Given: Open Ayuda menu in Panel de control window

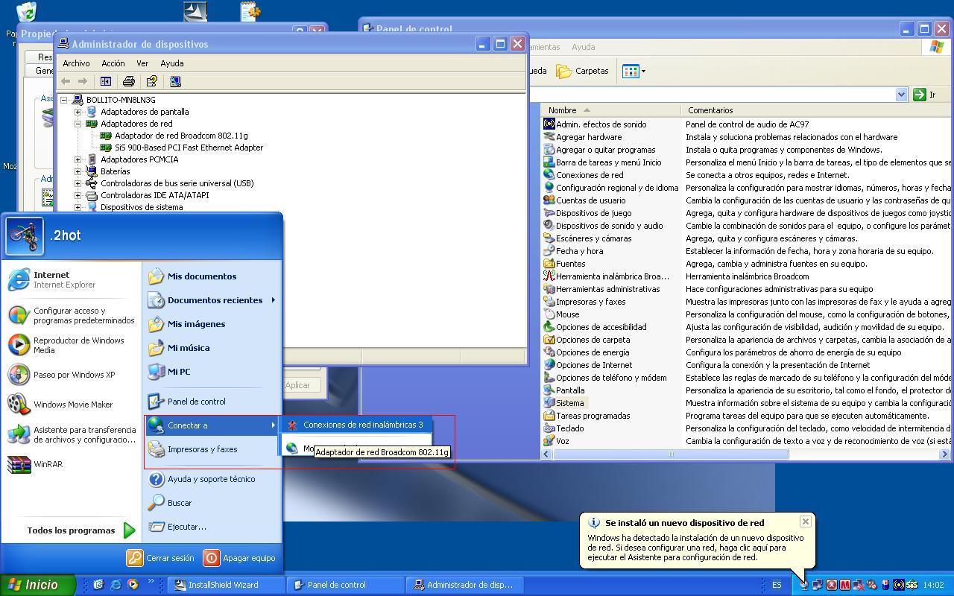Looking at the screenshot, I should coord(583,47).
